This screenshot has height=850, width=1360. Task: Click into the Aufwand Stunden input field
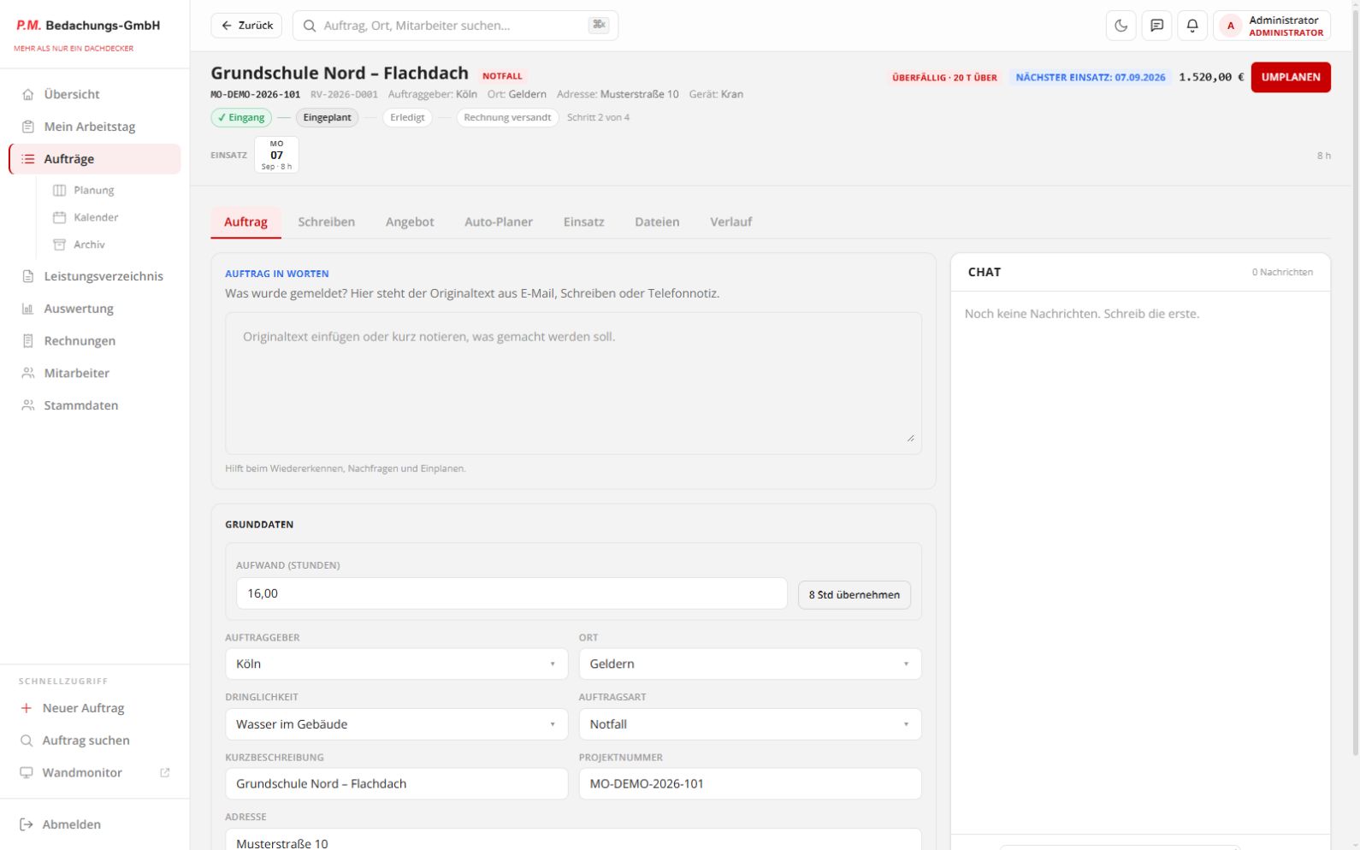[511, 593]
